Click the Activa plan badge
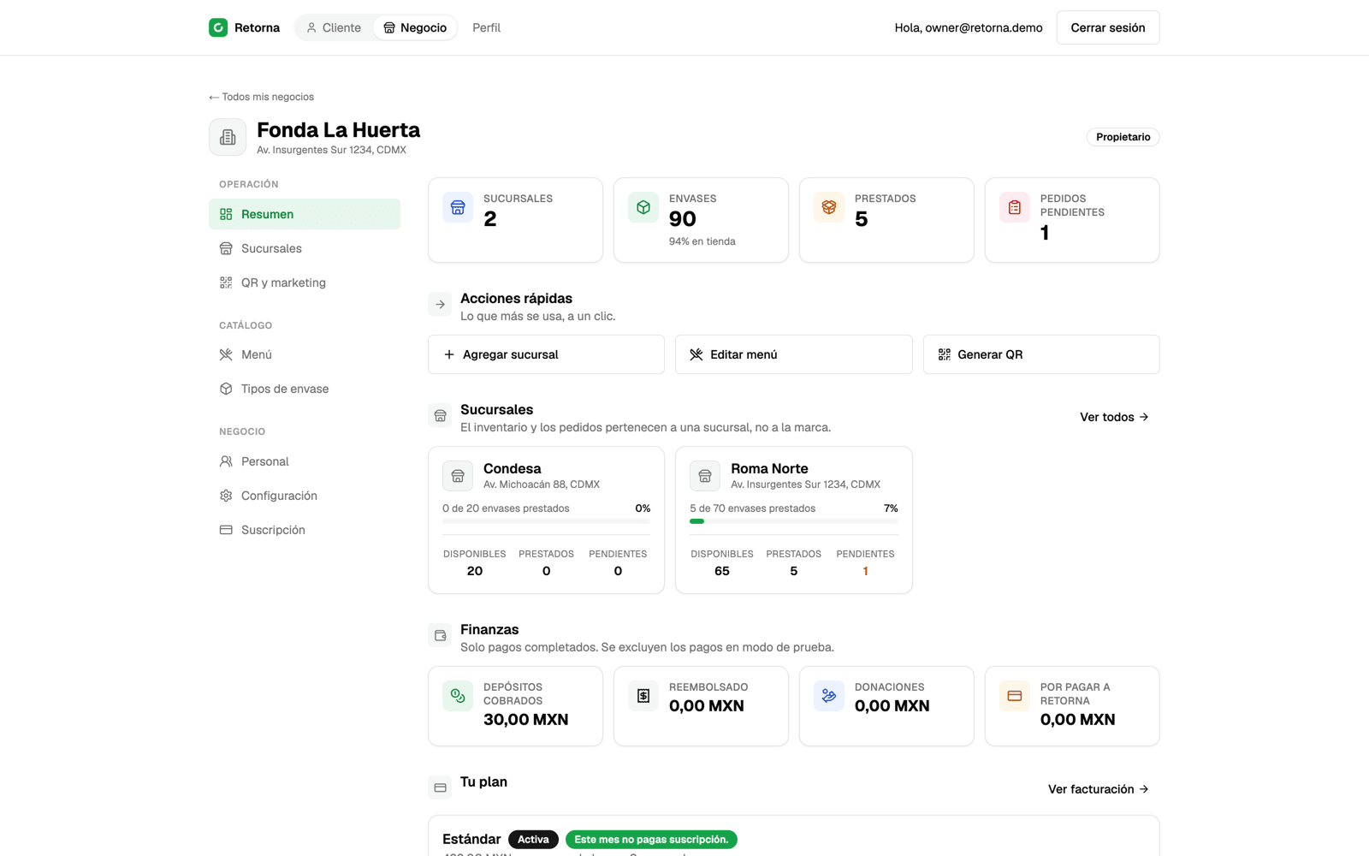1369x856 pixels. pos(533,840)
